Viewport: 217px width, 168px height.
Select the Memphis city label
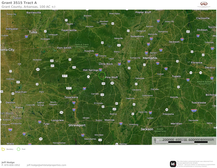(x=150, y=58)
